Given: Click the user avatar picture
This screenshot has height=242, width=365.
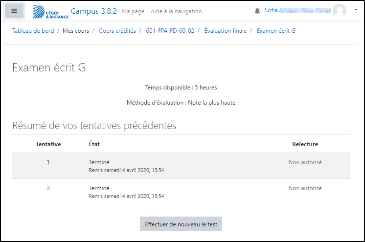Looking at the screenshot, I should 339,11.
